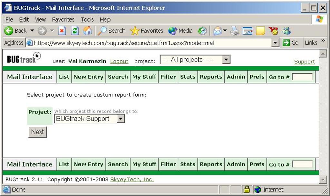The width and height of the screenshot is (330, 196).
Task: Open the Mail envelope icon
Action: 218,31
